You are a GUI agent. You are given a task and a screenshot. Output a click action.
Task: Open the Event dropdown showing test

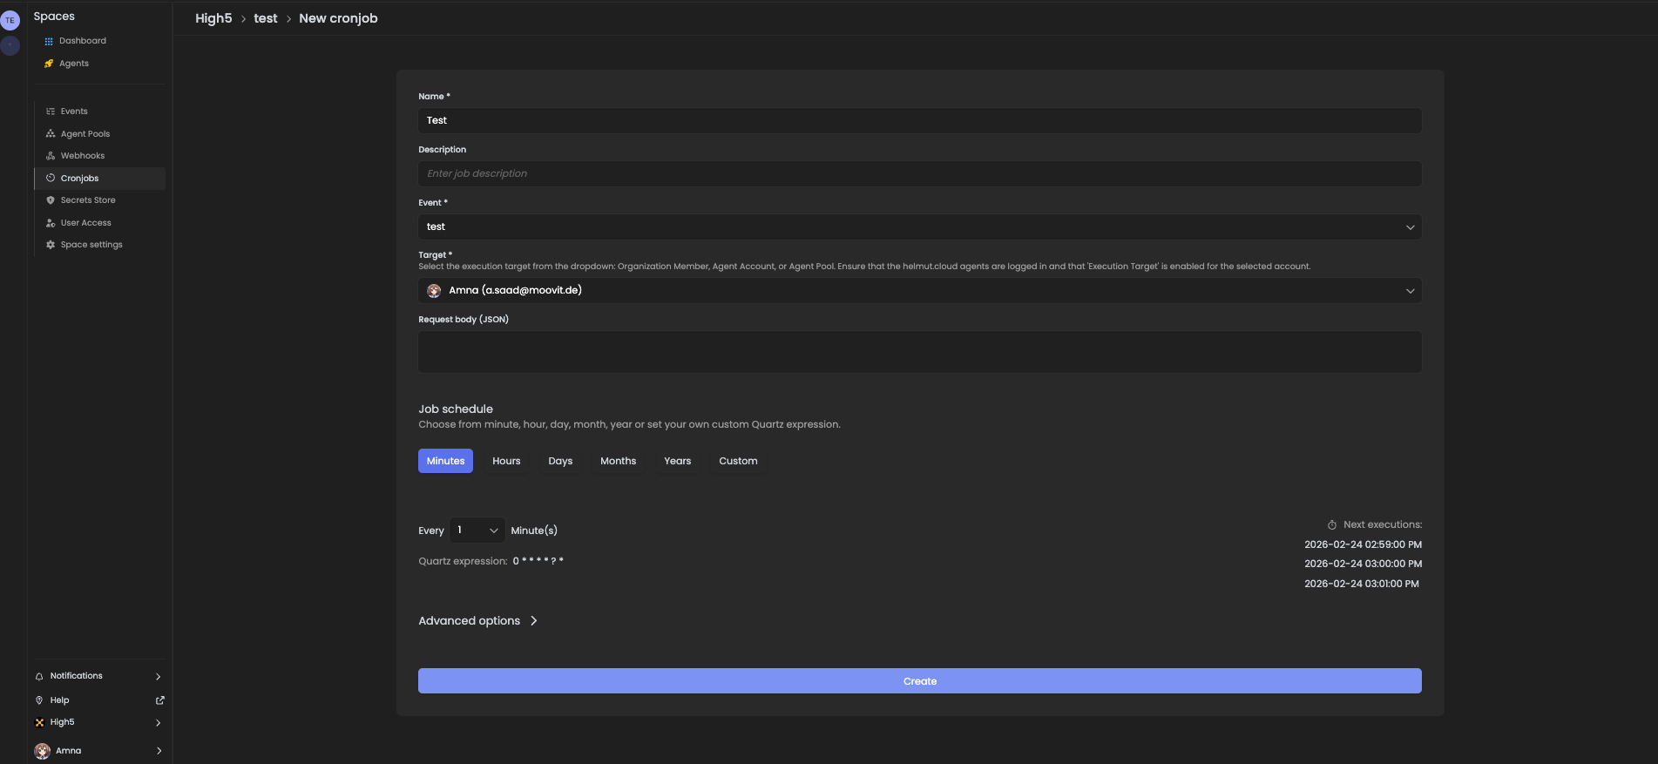919,227
